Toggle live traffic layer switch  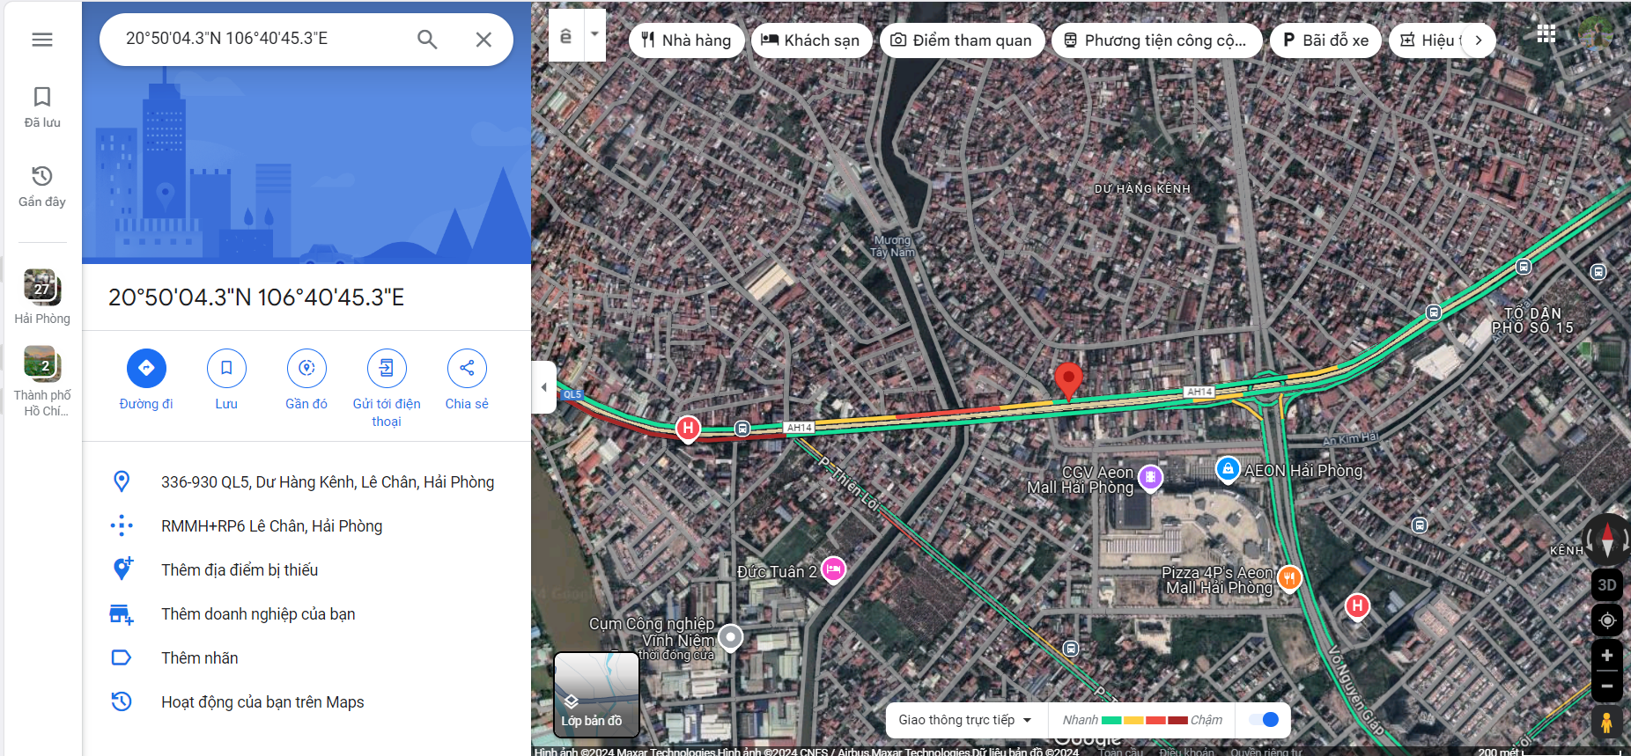click(1264, 720)
